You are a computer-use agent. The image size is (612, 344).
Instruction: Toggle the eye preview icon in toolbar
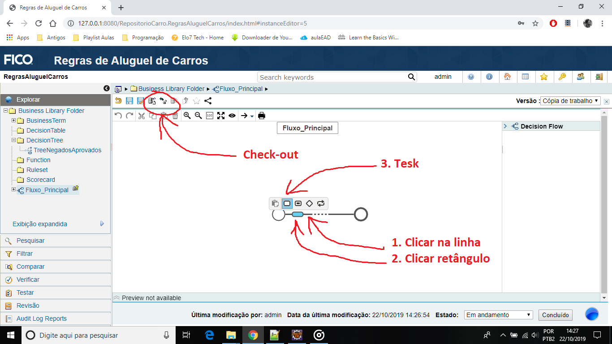(x=232, y=116)
